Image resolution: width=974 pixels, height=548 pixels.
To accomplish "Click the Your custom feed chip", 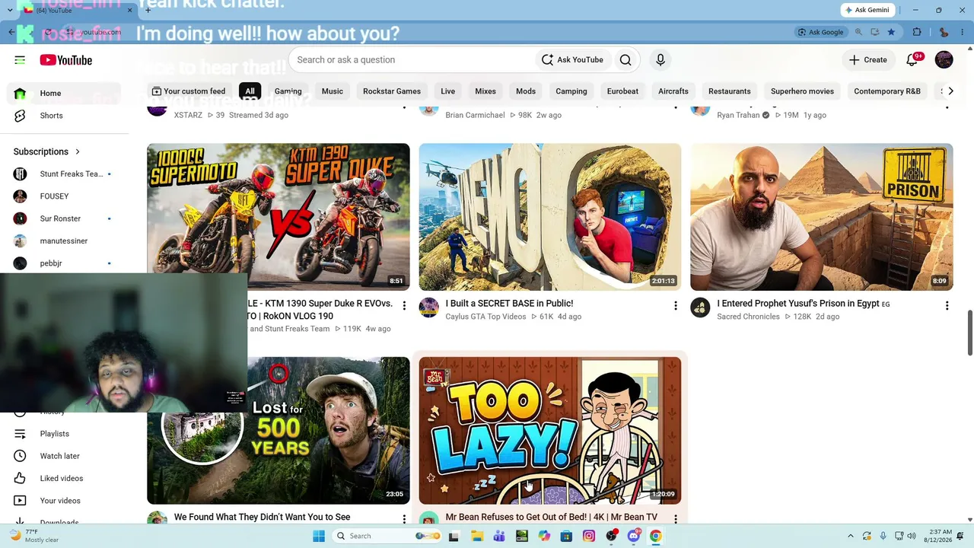I will 189,91.
